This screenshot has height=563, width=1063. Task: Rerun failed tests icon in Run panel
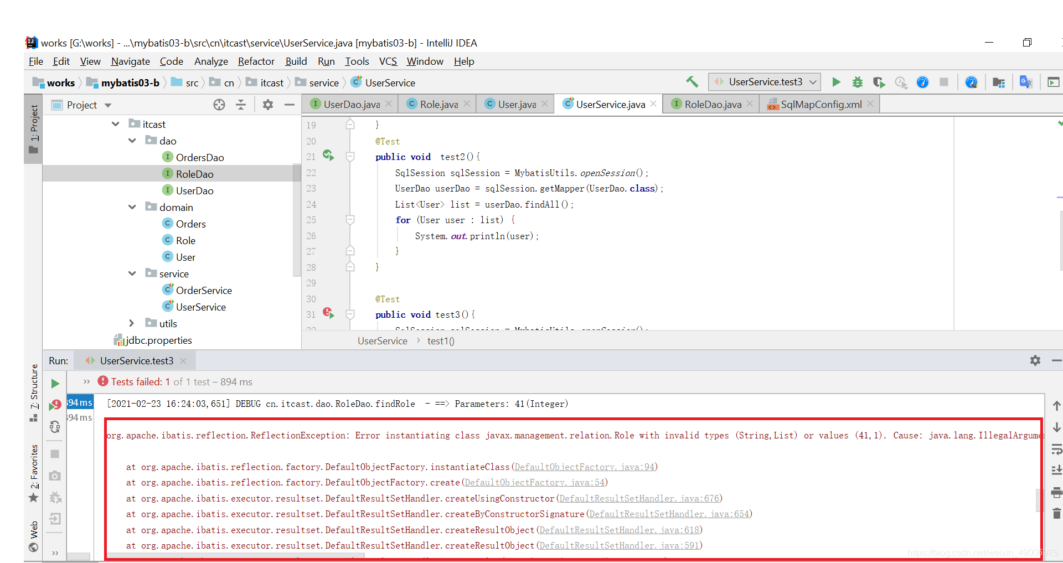pos(55,405)
